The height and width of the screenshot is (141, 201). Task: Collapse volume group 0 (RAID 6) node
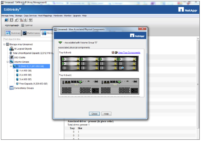[x=11, y=66]
